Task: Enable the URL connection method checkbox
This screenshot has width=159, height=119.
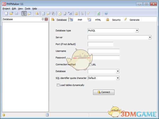Action: pos(90,64)
